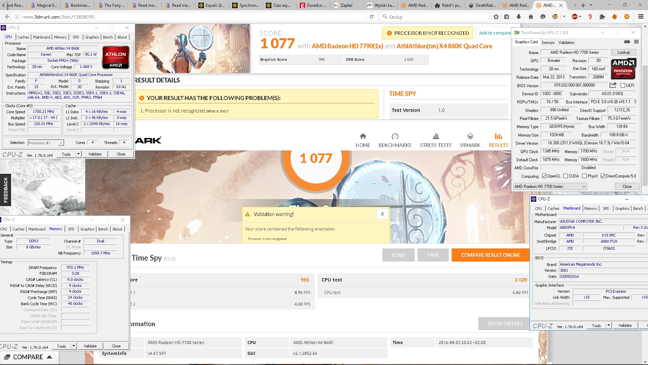This screenshot has width=648, height=365.
Task: Expand the COMPARE panel at bottom left
Action: tap(28, 357)
